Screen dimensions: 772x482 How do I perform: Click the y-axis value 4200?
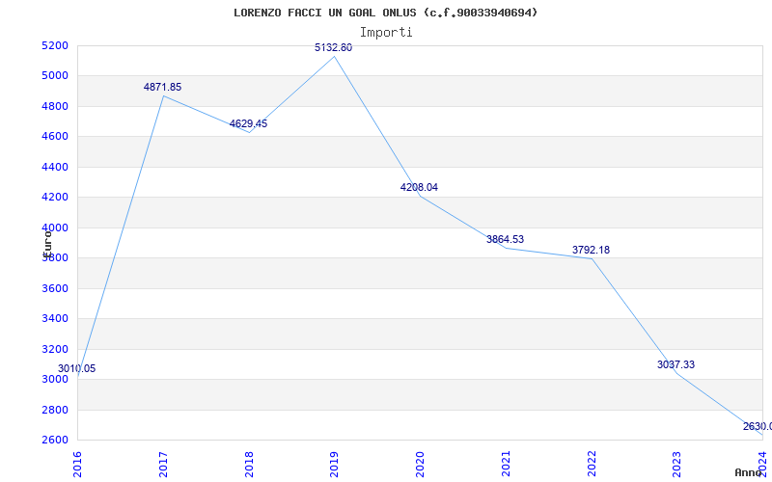[x=57, y=198]
